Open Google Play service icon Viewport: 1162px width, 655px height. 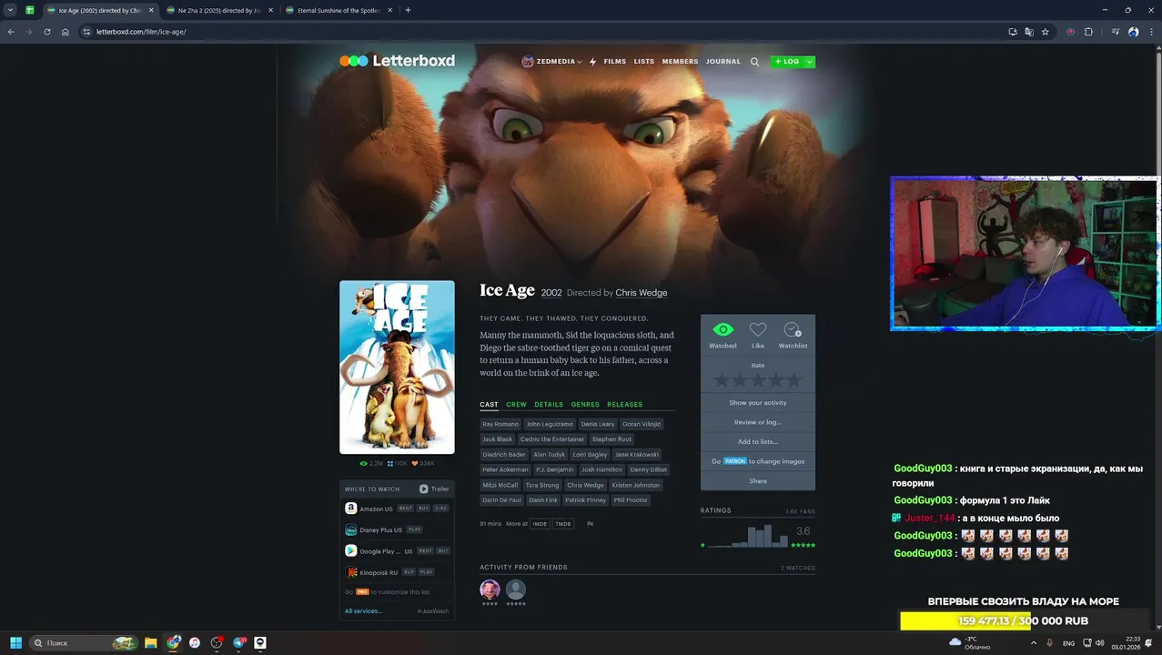click(x=351, y=550)
